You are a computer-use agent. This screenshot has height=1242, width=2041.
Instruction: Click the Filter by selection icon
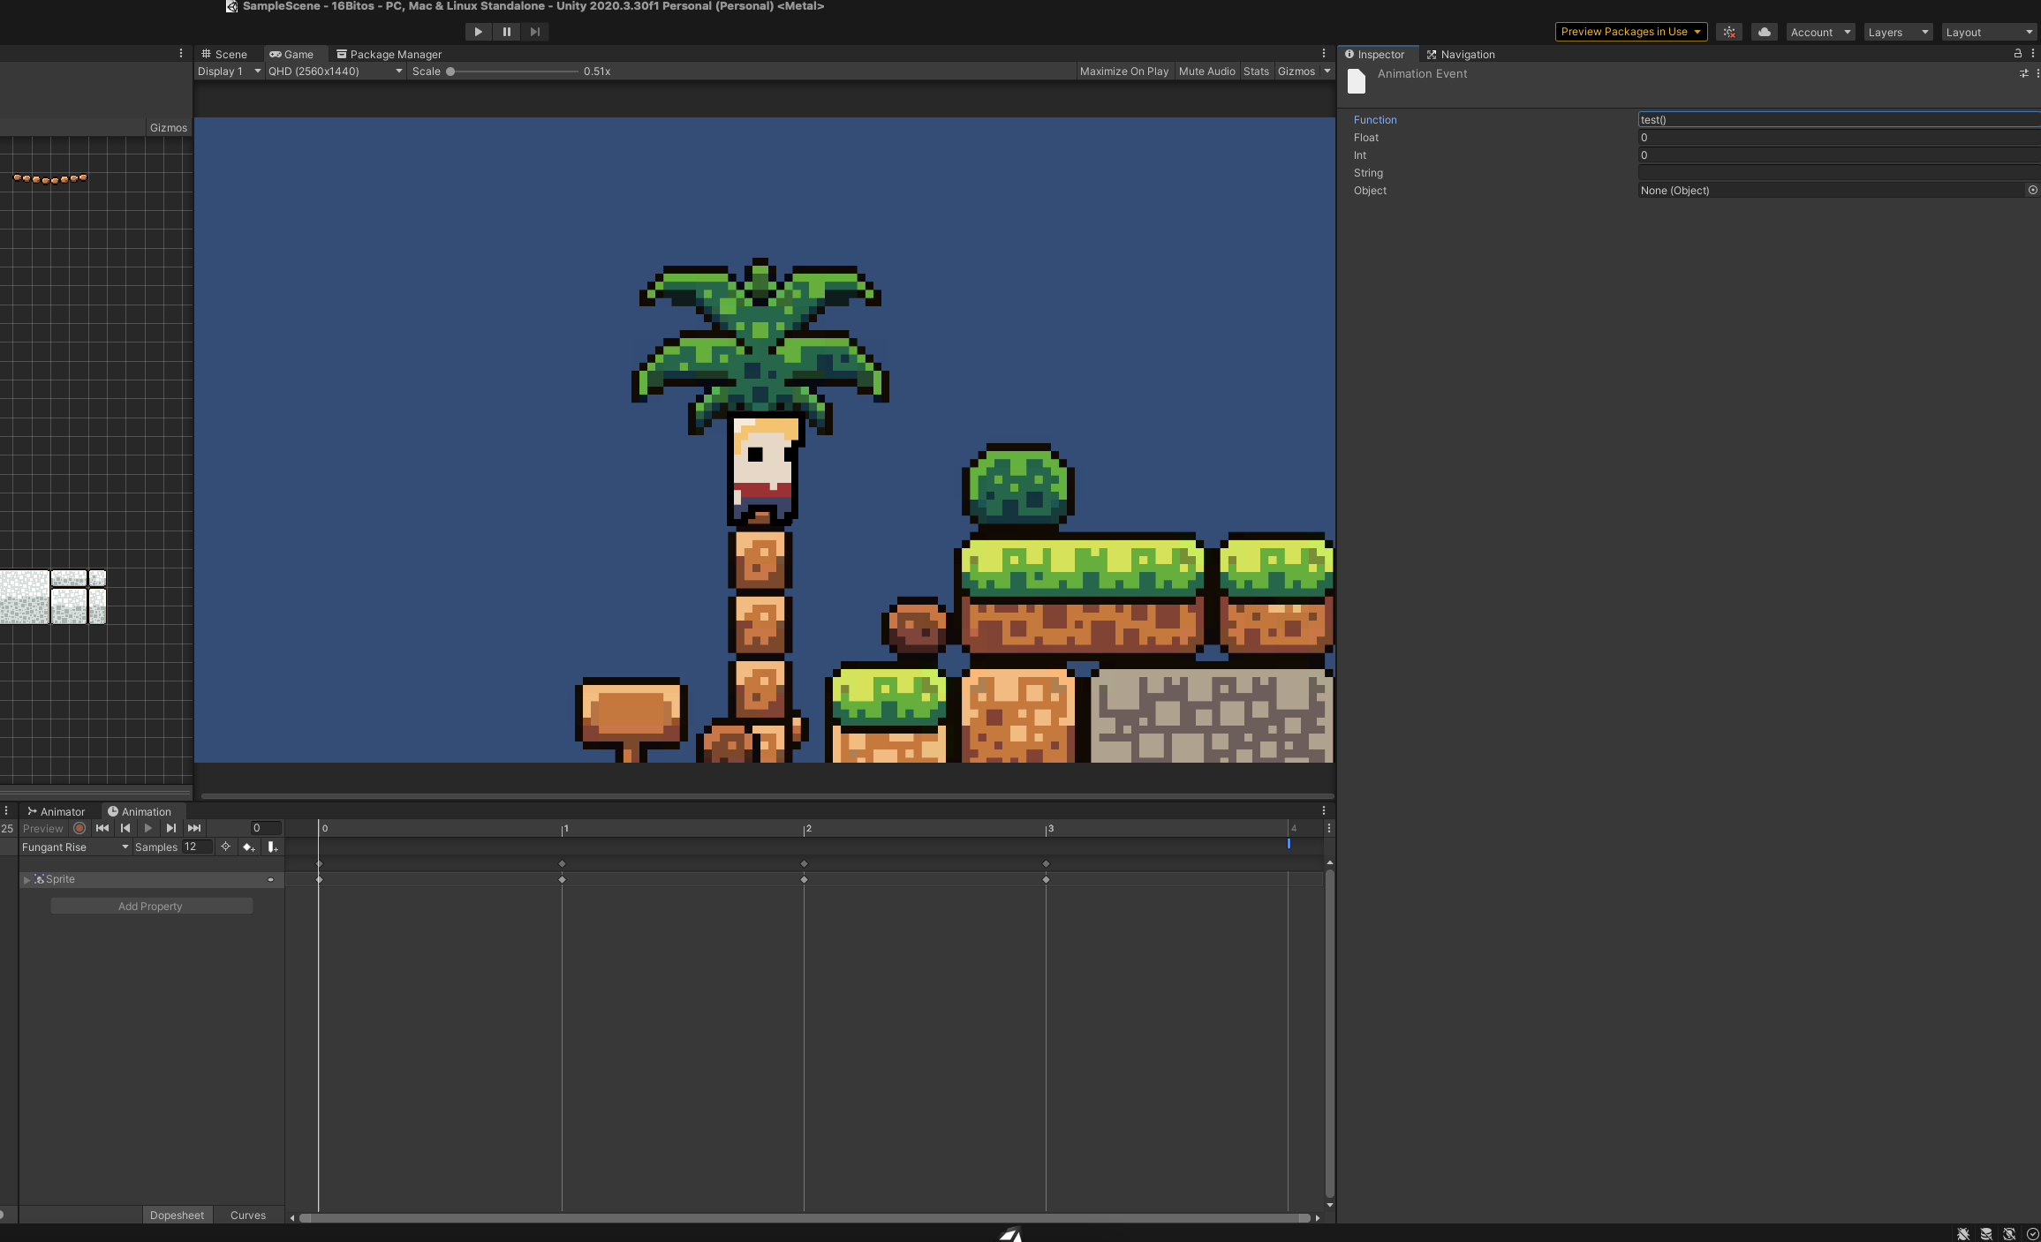coord(225,847)
